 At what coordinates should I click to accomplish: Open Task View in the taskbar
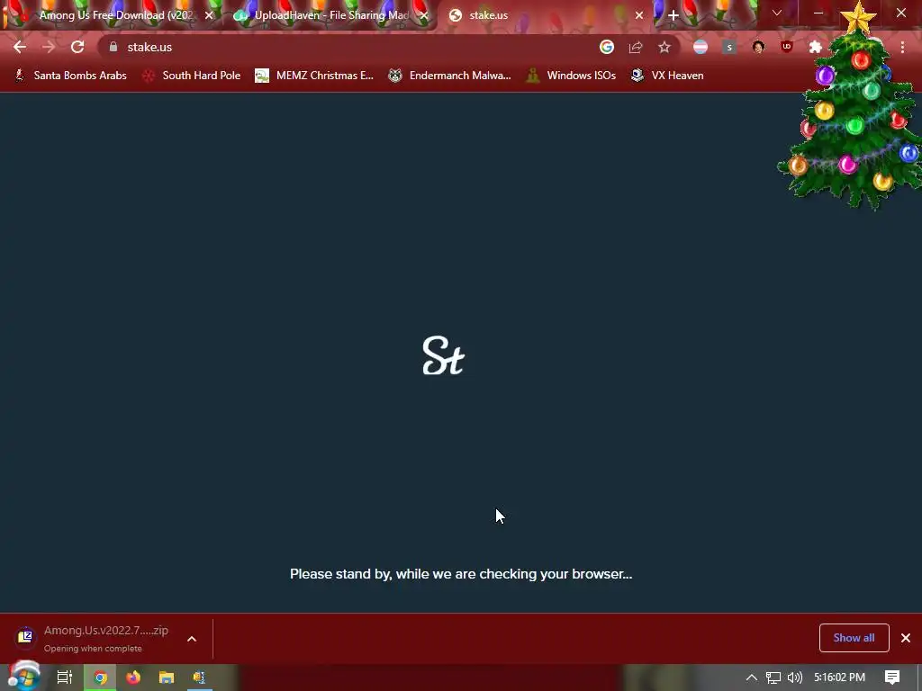(65, 678)
